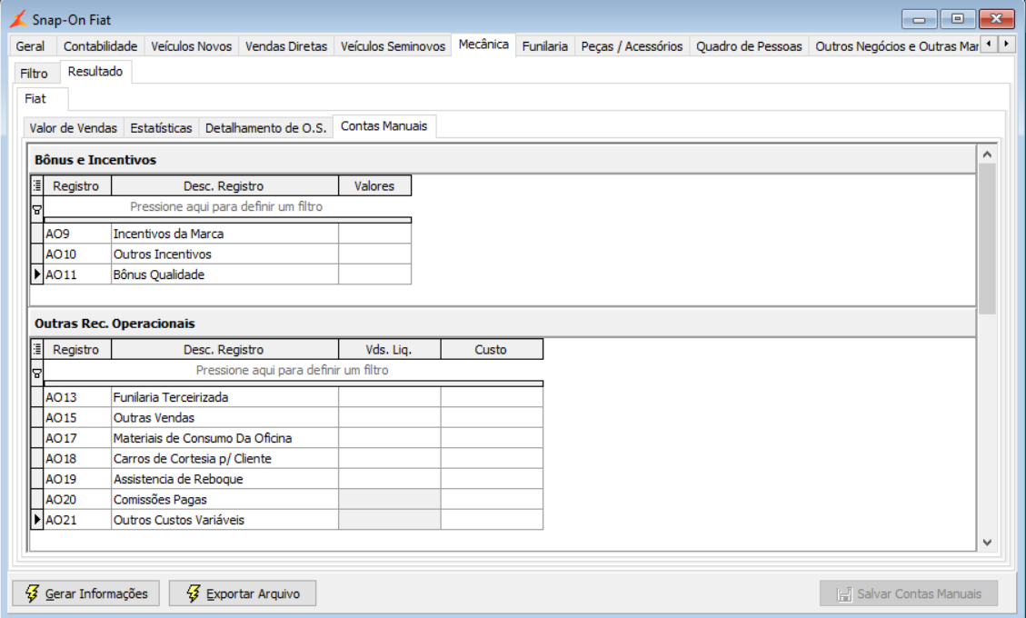
Task: Click the Exportar Arquivo button
Action: click(x=243, y=593)
